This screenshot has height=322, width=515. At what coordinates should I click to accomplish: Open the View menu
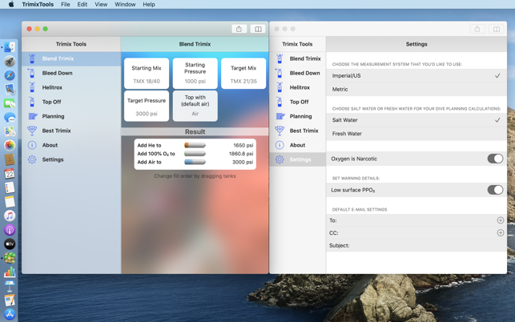coord(101,4)
